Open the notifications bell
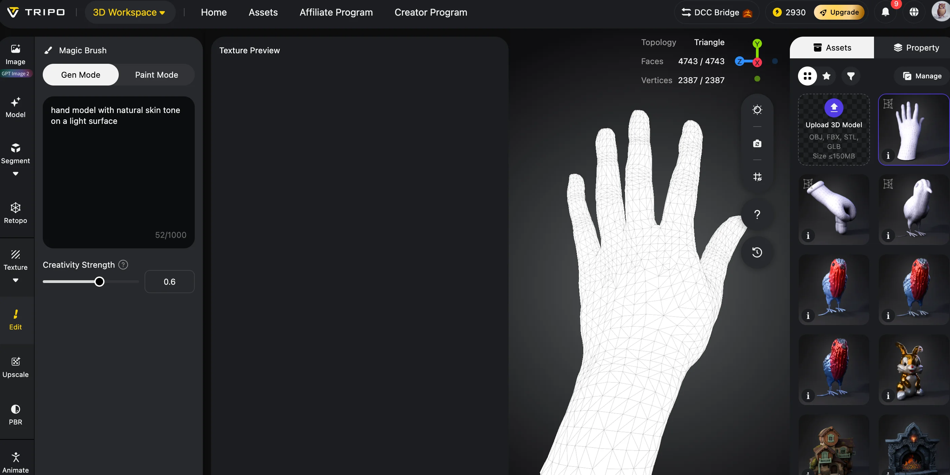Viewport: 950px width, 475px height. pos(886,12)
